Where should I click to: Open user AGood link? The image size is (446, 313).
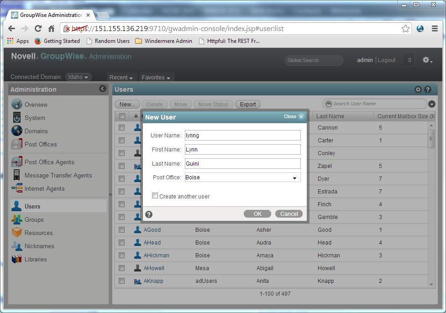click(x=152, y=230)
